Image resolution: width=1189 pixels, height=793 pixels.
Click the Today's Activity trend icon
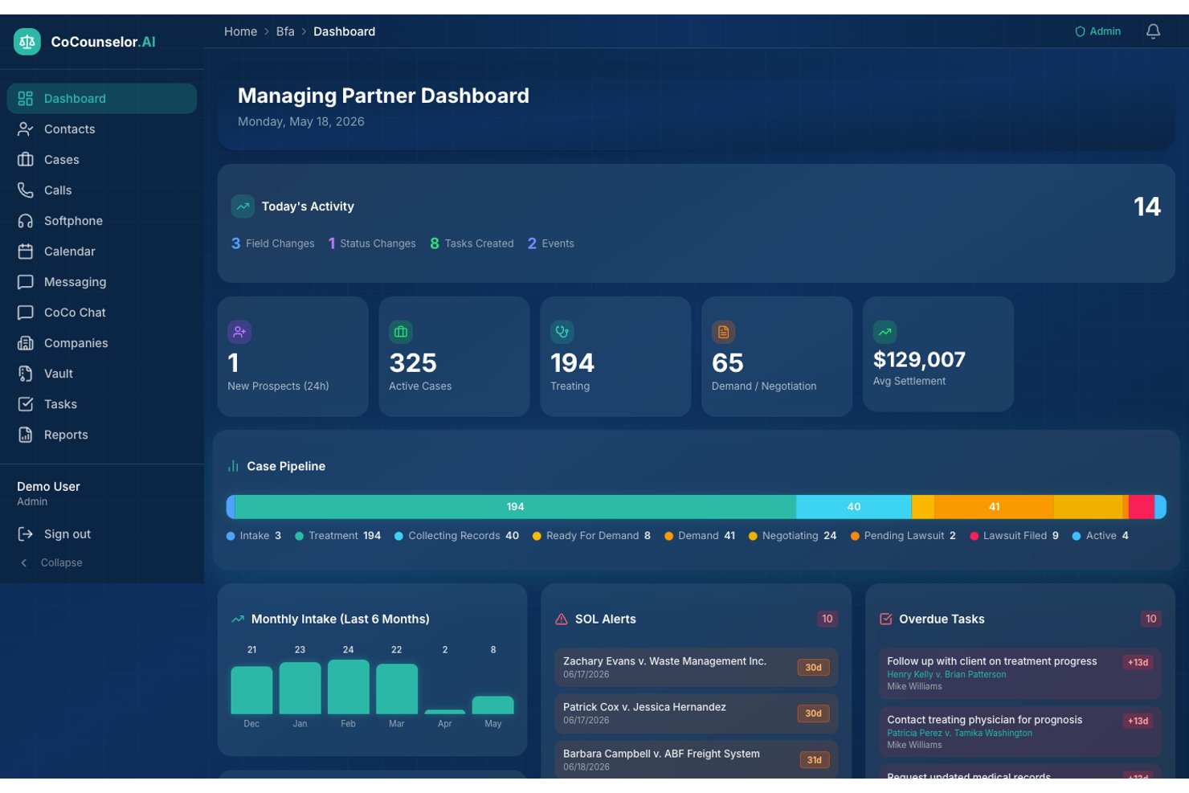243,206
